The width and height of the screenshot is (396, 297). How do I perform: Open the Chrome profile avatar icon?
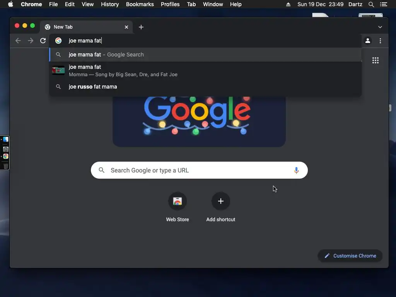368,41
